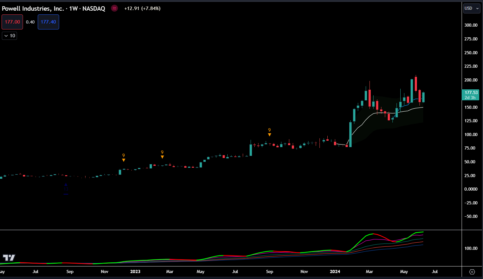Click the 2024 label on the time axis

335,271
